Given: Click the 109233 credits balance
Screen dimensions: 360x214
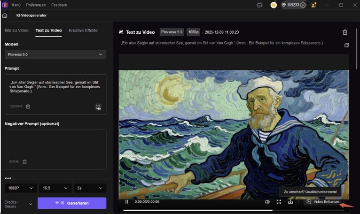Looking at the screenshot, I should click(293, 5).
